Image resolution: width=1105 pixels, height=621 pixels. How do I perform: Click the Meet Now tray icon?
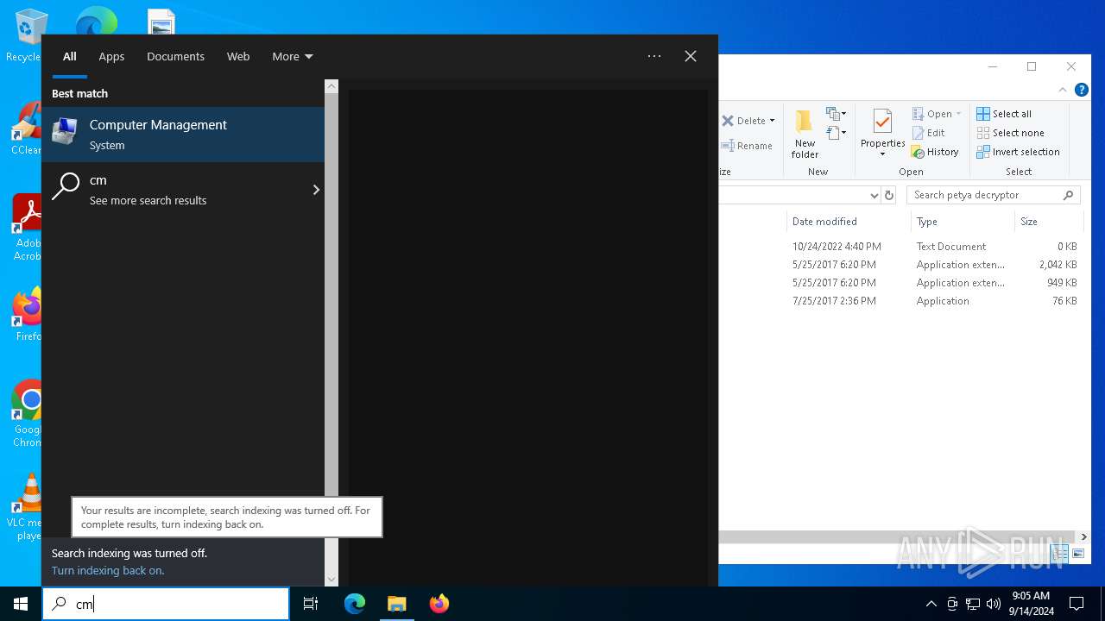point(952,604)
